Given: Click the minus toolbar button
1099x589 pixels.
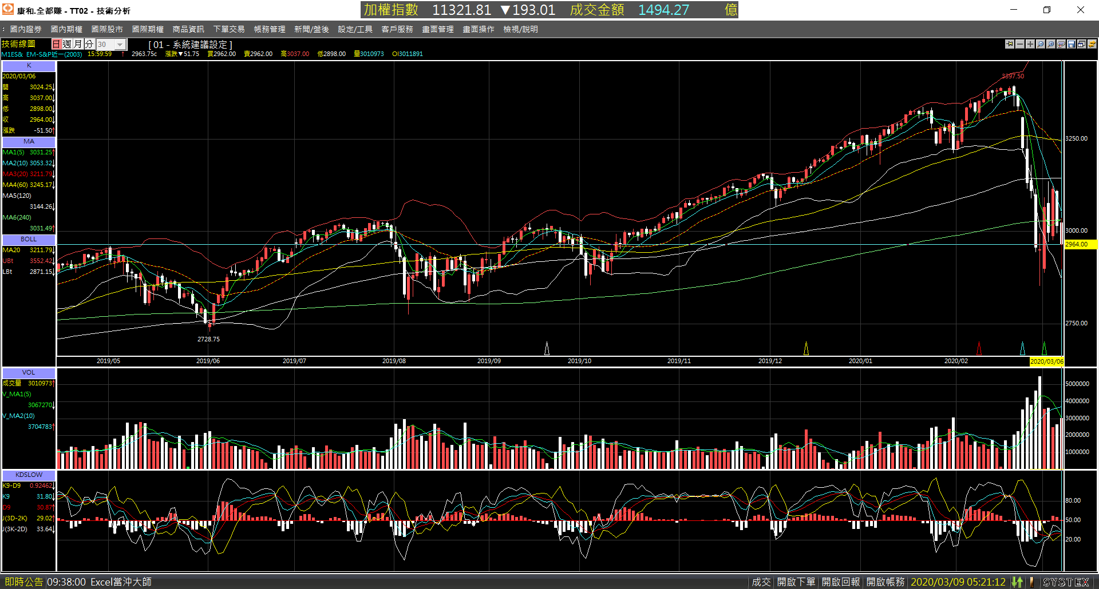Looking at the screenshot, I should pyautogui.click(x=1020, y=44).
